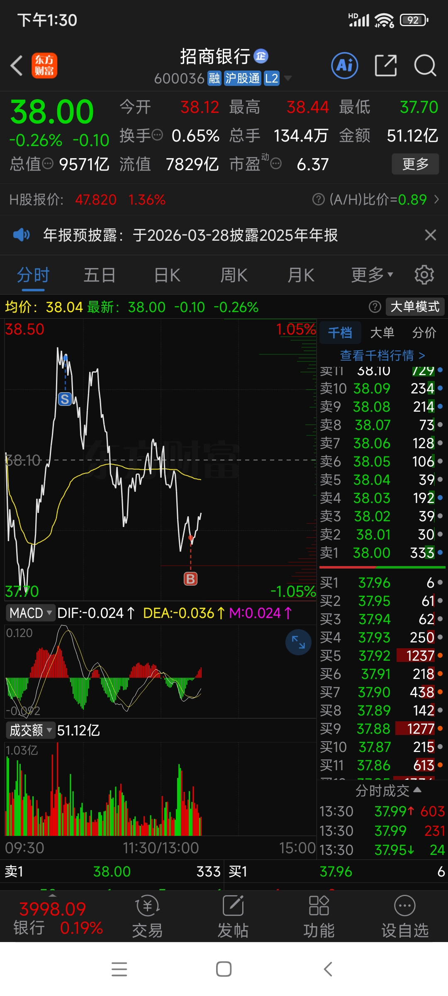Open the search magnifier icon
The height and width of the screenshot is (996, 448).
tap(425, 66)
